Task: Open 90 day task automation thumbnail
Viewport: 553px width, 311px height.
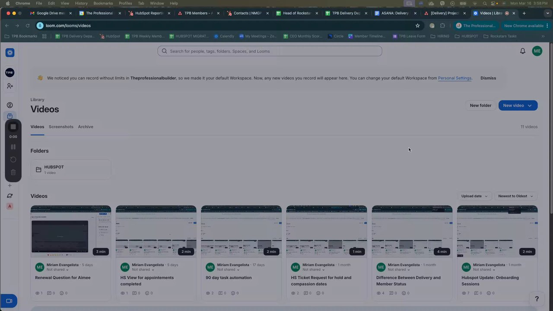Action: click(x=242, y=232)
